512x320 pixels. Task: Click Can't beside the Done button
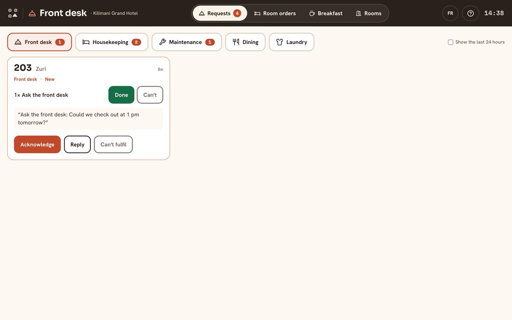pyautogui.click(x=150, y=95)
